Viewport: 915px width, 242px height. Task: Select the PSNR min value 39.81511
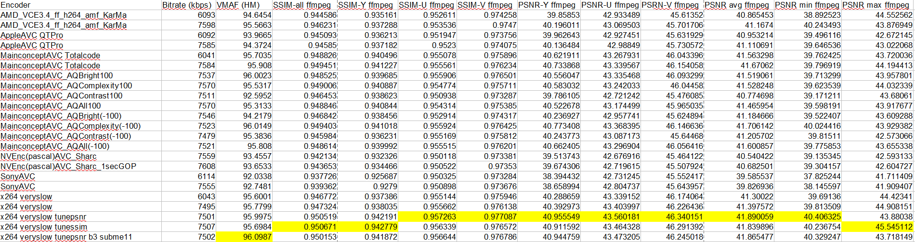[808, 136]
